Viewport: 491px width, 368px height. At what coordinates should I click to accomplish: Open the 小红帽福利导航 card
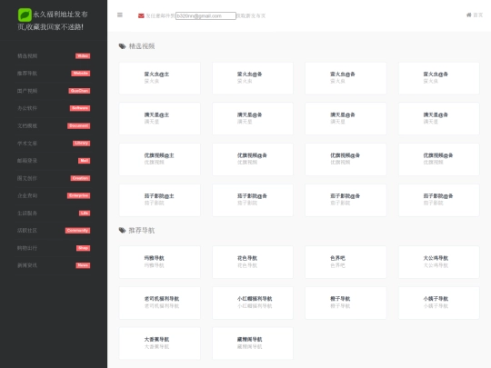point(253,303)
